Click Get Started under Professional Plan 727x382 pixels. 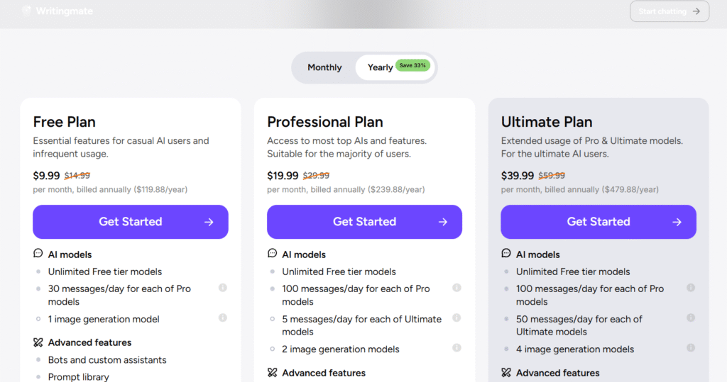click(x=364, y=222)
